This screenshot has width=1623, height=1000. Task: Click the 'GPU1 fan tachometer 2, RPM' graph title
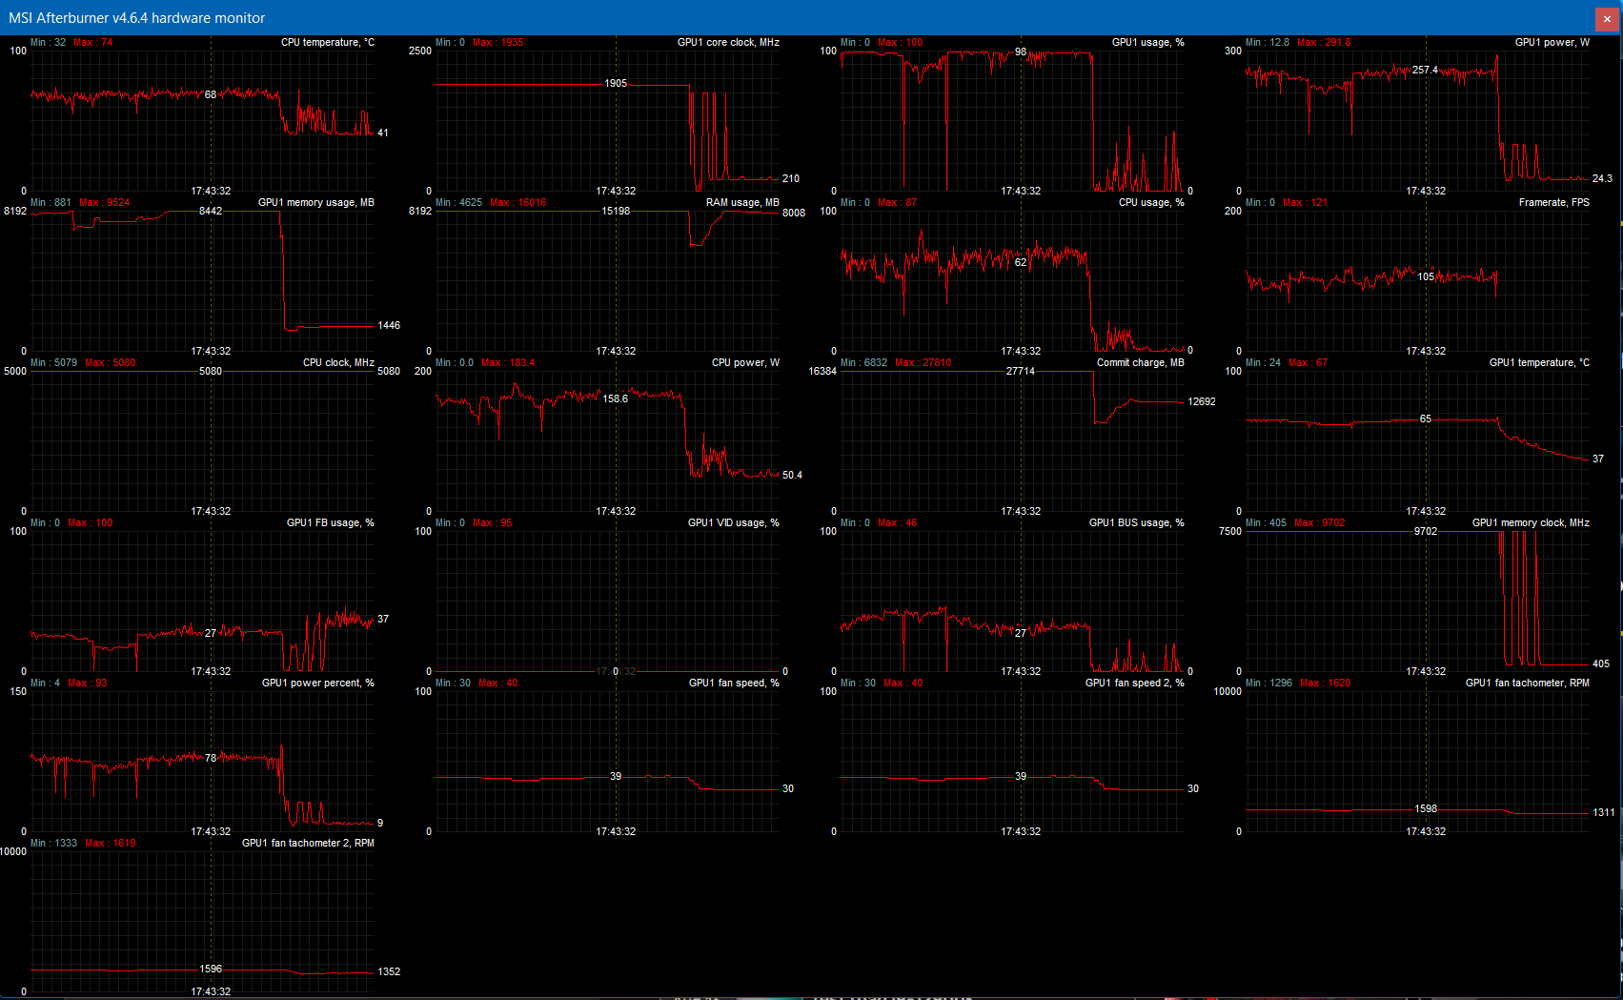point(308,843)
